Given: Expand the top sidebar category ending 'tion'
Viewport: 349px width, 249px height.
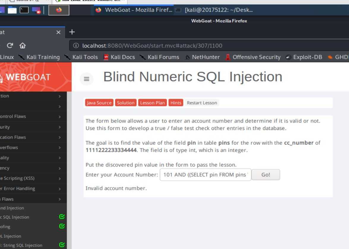Looking at the screenshot, I should (33, 96).
